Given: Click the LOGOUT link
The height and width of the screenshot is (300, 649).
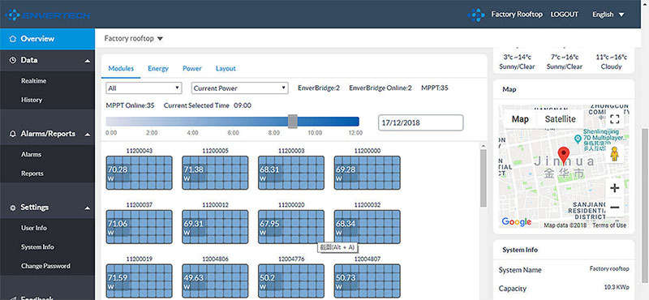Looking at the screenshot, I should [564, 15].
